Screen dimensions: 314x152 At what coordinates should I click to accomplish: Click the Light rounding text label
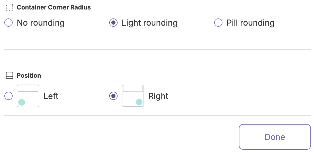tap(149, 23)
